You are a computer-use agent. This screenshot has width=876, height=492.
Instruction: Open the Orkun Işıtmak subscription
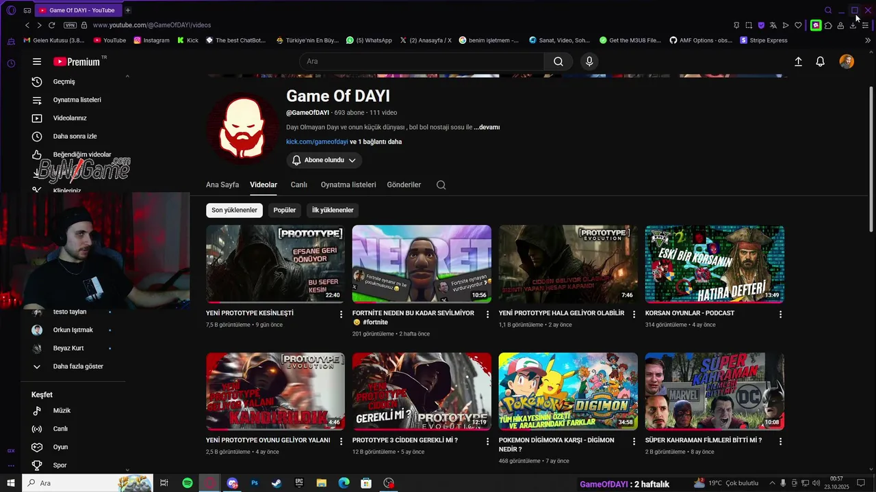click(x=73, y=330)
